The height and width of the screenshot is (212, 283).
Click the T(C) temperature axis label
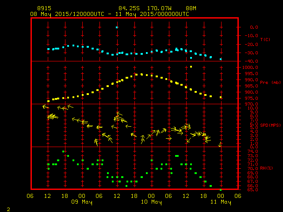265,39
